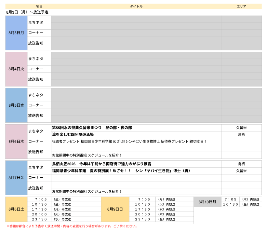Select 8月9日日 7:05 (月) 再放送 row
The image size is (267, 232).
coord(161,199)
